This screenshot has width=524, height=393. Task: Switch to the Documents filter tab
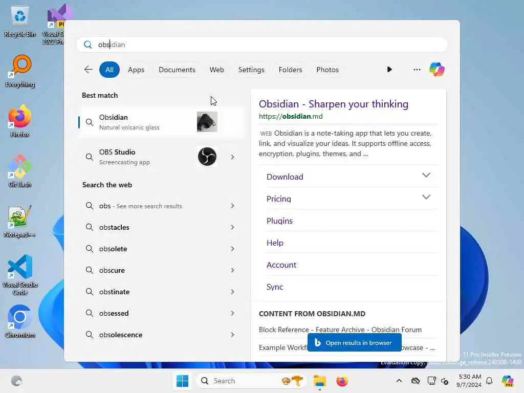click(177, 70)
